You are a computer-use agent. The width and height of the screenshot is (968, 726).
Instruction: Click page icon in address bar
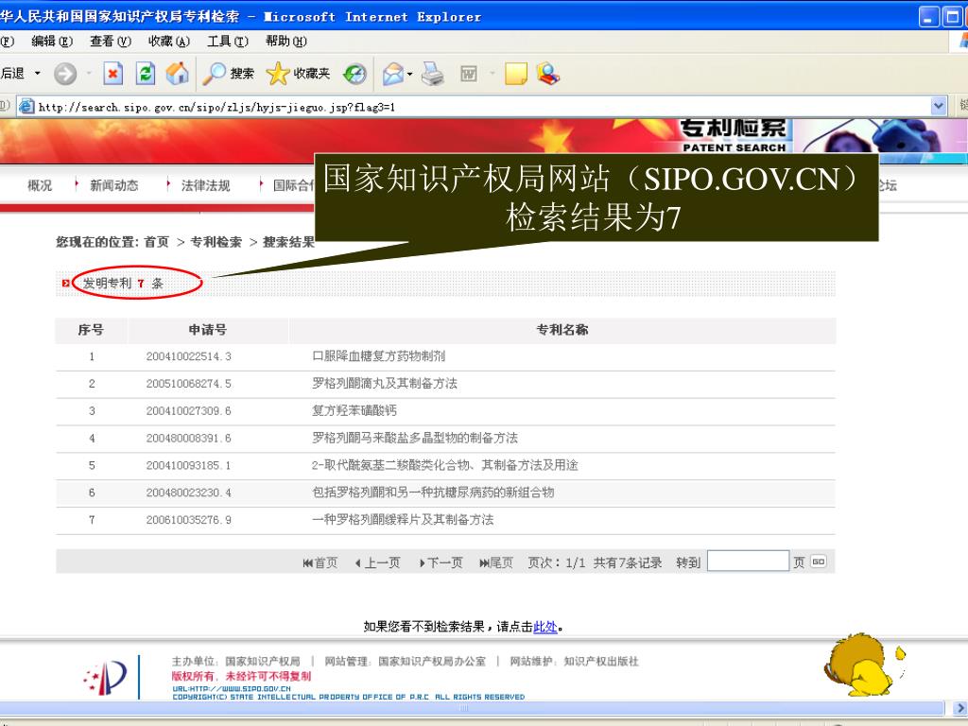[26, 106]
